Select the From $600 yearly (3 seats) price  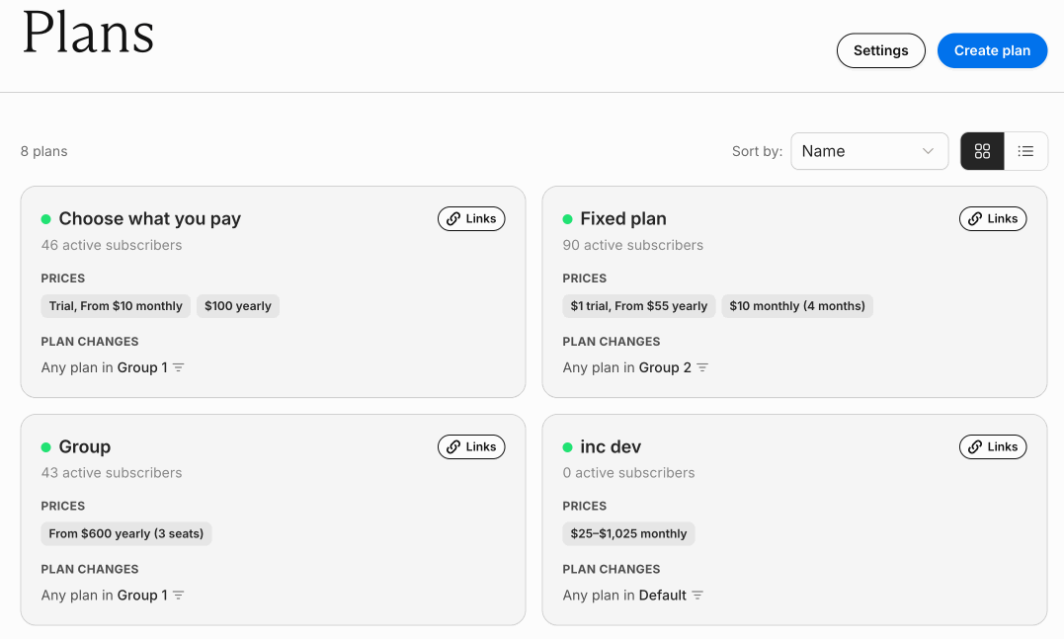click(126, 534)
